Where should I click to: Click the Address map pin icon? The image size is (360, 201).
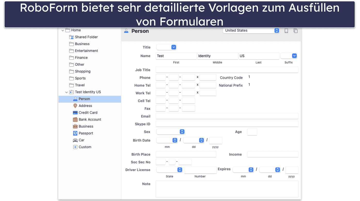click(75, 106)
